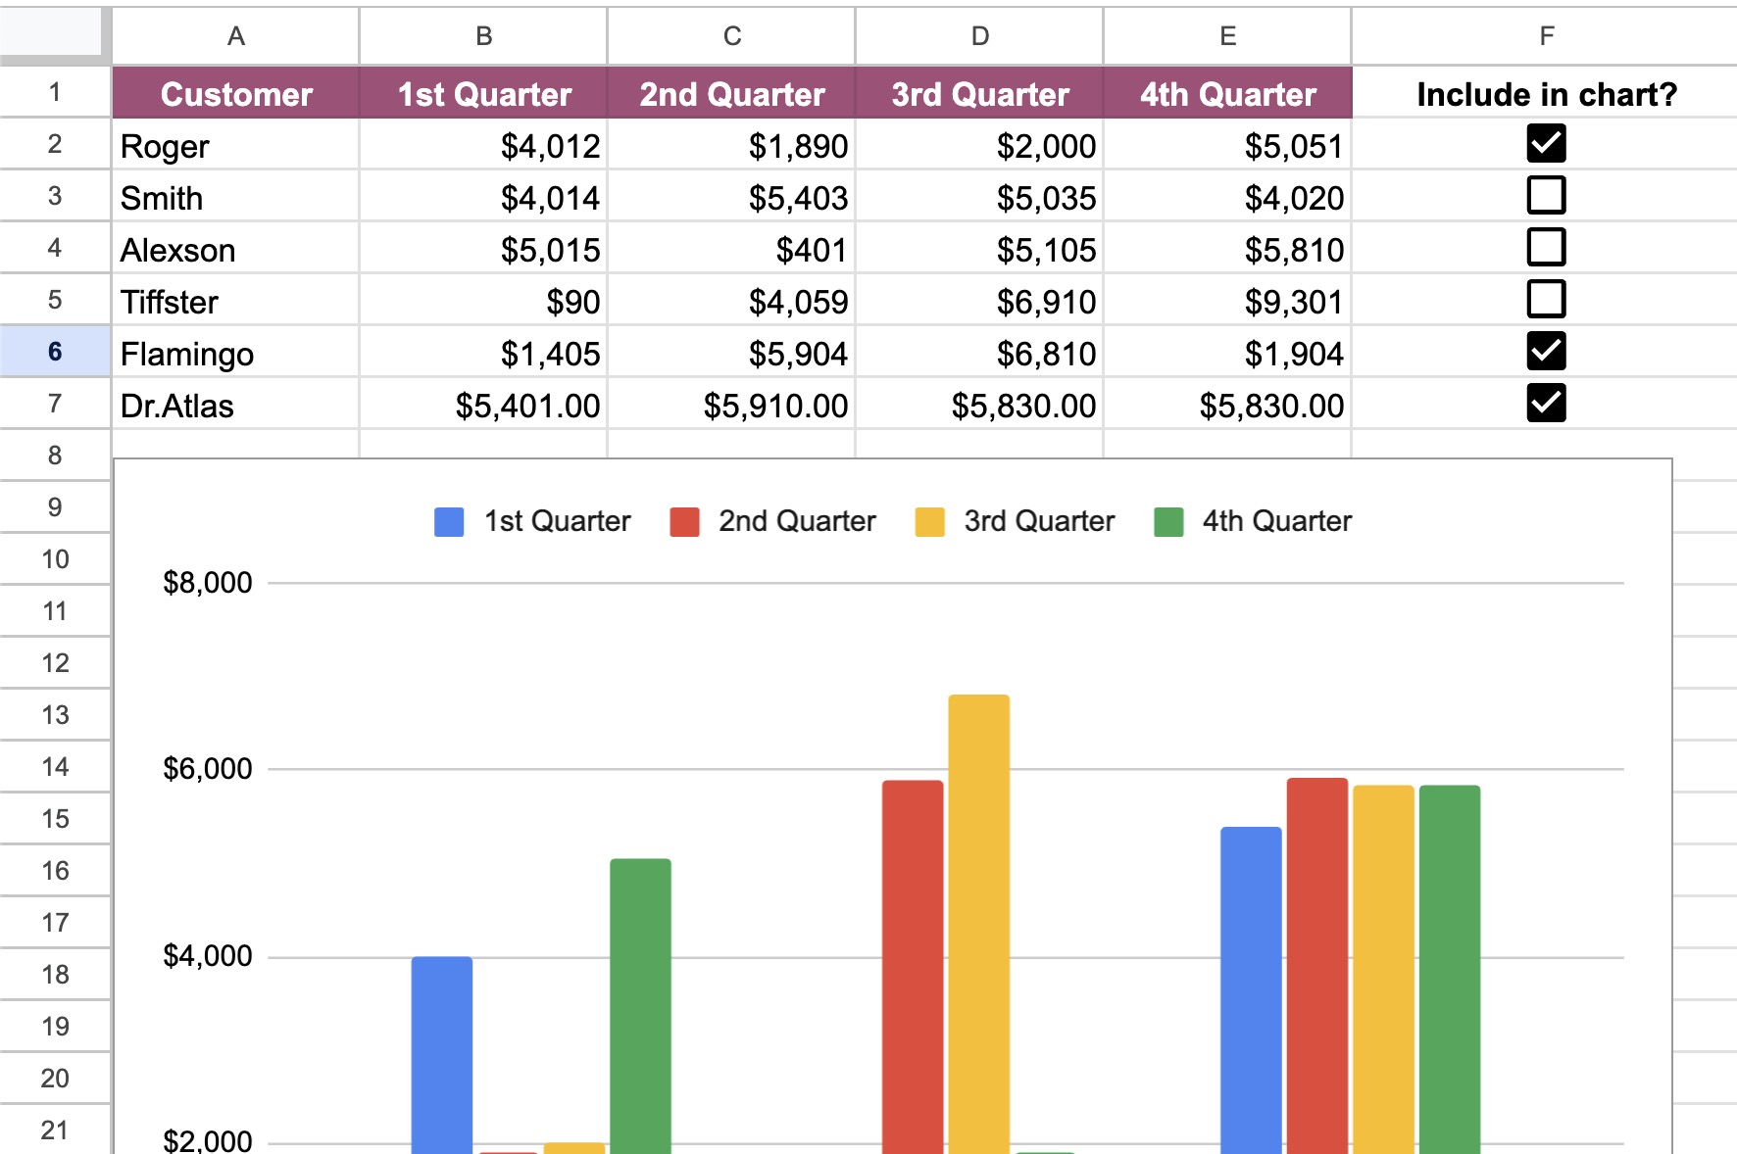Click the 4th Quarter legend label

[x=1276, y=521]
